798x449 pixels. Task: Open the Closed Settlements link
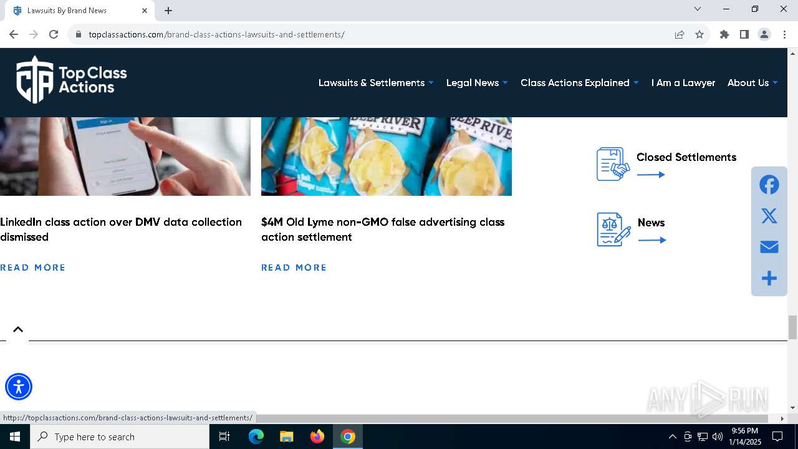pyautogui.click(x=686, y=157)
